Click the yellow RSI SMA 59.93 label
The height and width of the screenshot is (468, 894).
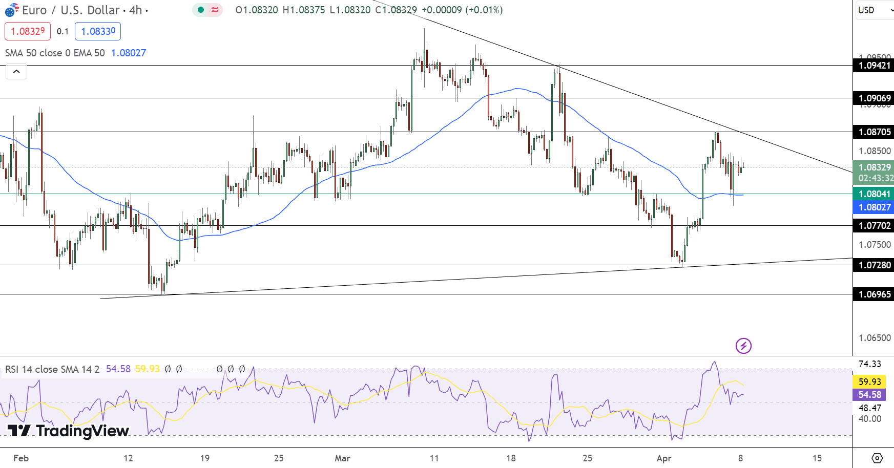869,381
